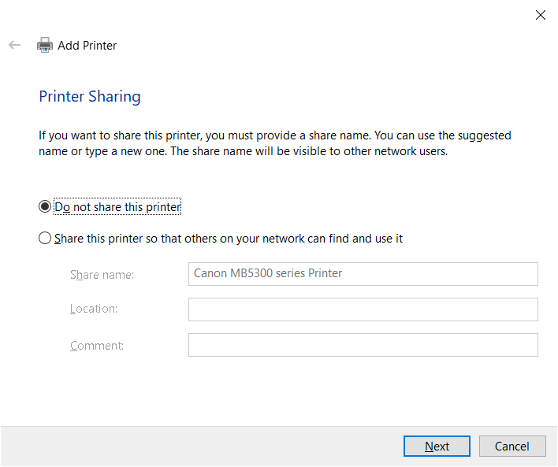558x467 pixels.
Task: Select the Do not share radio button
Action: (45, 206)
